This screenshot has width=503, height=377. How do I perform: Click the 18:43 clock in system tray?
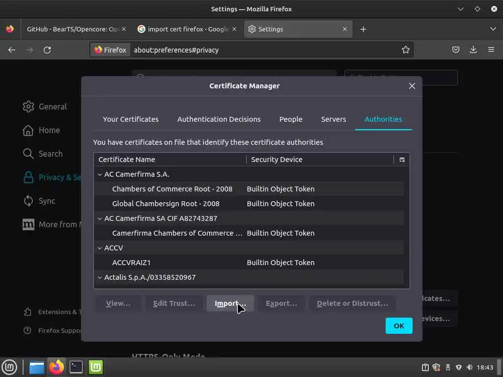click(485, 368)
